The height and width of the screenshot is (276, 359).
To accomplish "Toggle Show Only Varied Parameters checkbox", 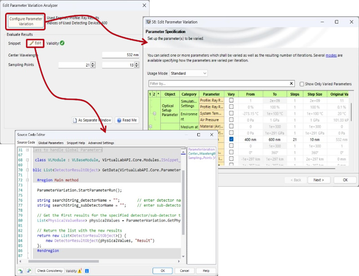I will pyautogui.click(x=302, y=84).
